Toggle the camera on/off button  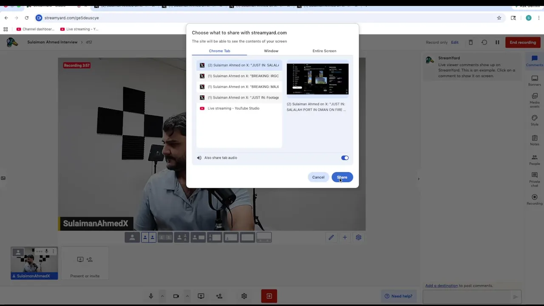click(x=176, y=296)
